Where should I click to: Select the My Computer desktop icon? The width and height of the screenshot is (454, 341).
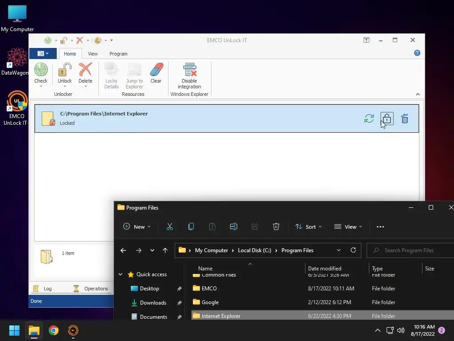pos(17,18)
